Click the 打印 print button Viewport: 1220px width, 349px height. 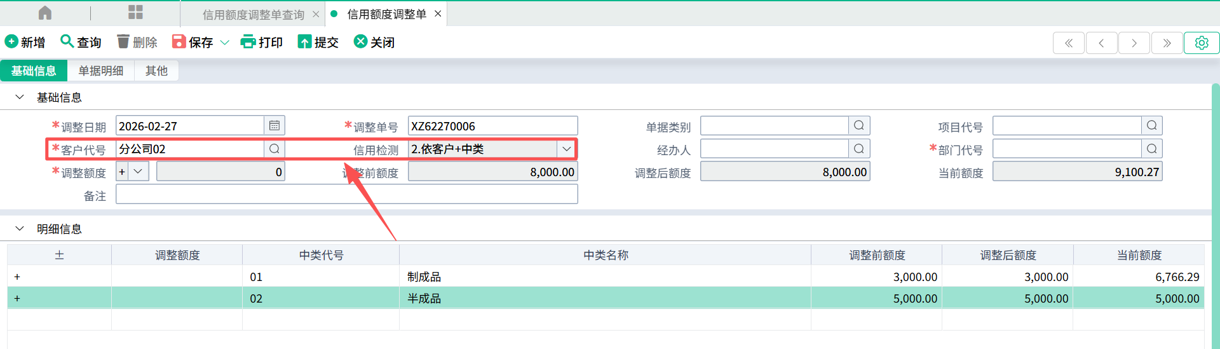[x=262, y=42]
